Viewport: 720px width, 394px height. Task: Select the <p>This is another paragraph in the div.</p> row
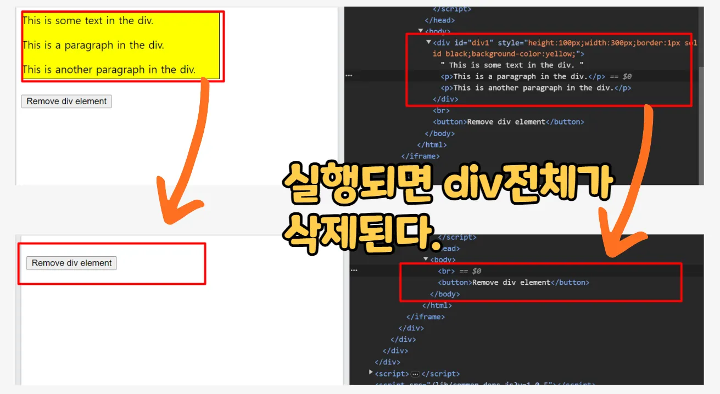pos(536,88)
